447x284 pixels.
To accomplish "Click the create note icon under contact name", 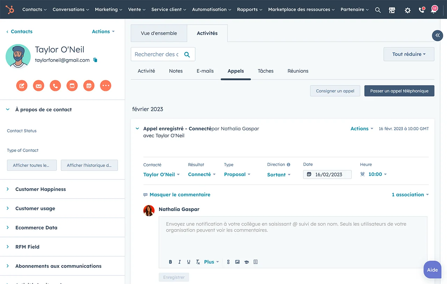I will [22, 86].
